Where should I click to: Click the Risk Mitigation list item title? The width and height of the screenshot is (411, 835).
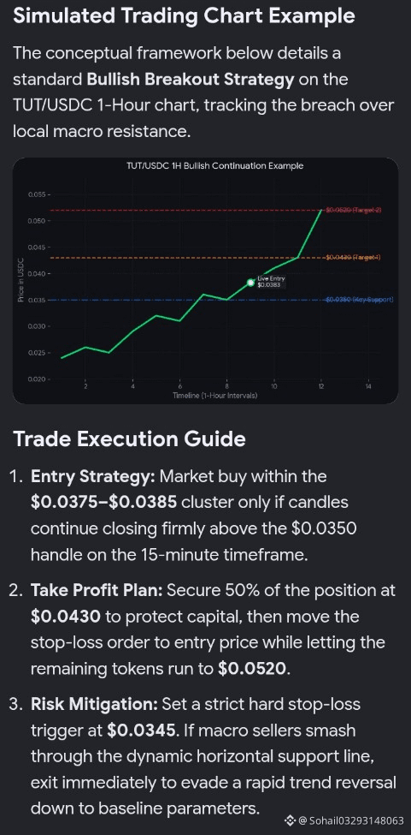(95, 704)
